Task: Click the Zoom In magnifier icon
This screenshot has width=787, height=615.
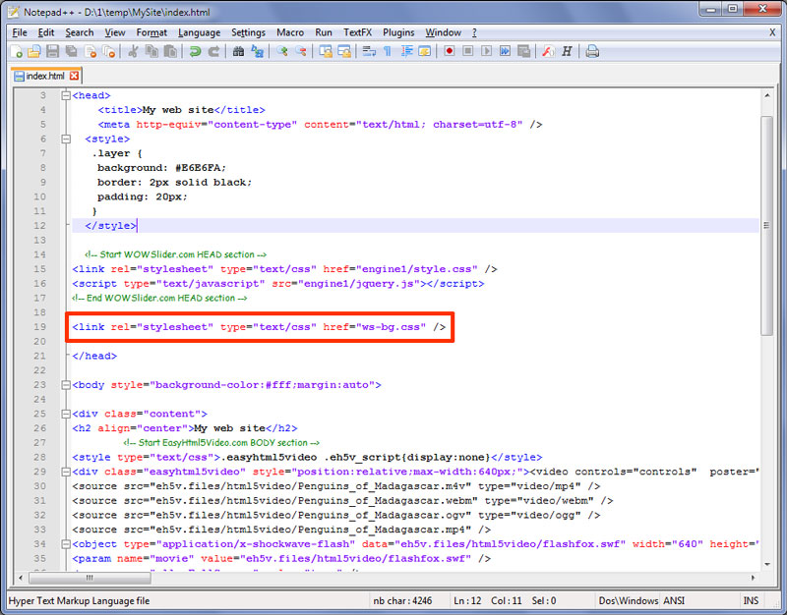Action: click(x=282, y=51)
